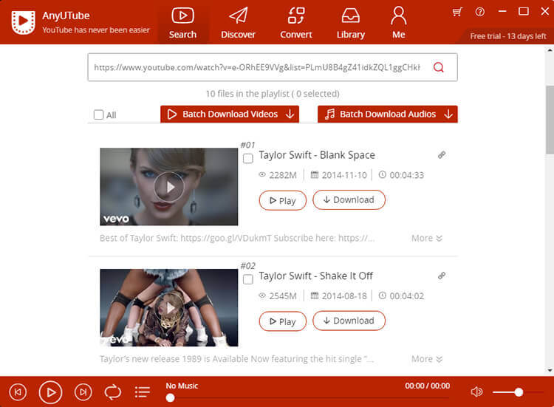Viewport: 554px width, 407px height.
Task: Minimize the AnyUTube window
Action: (502, 12)
